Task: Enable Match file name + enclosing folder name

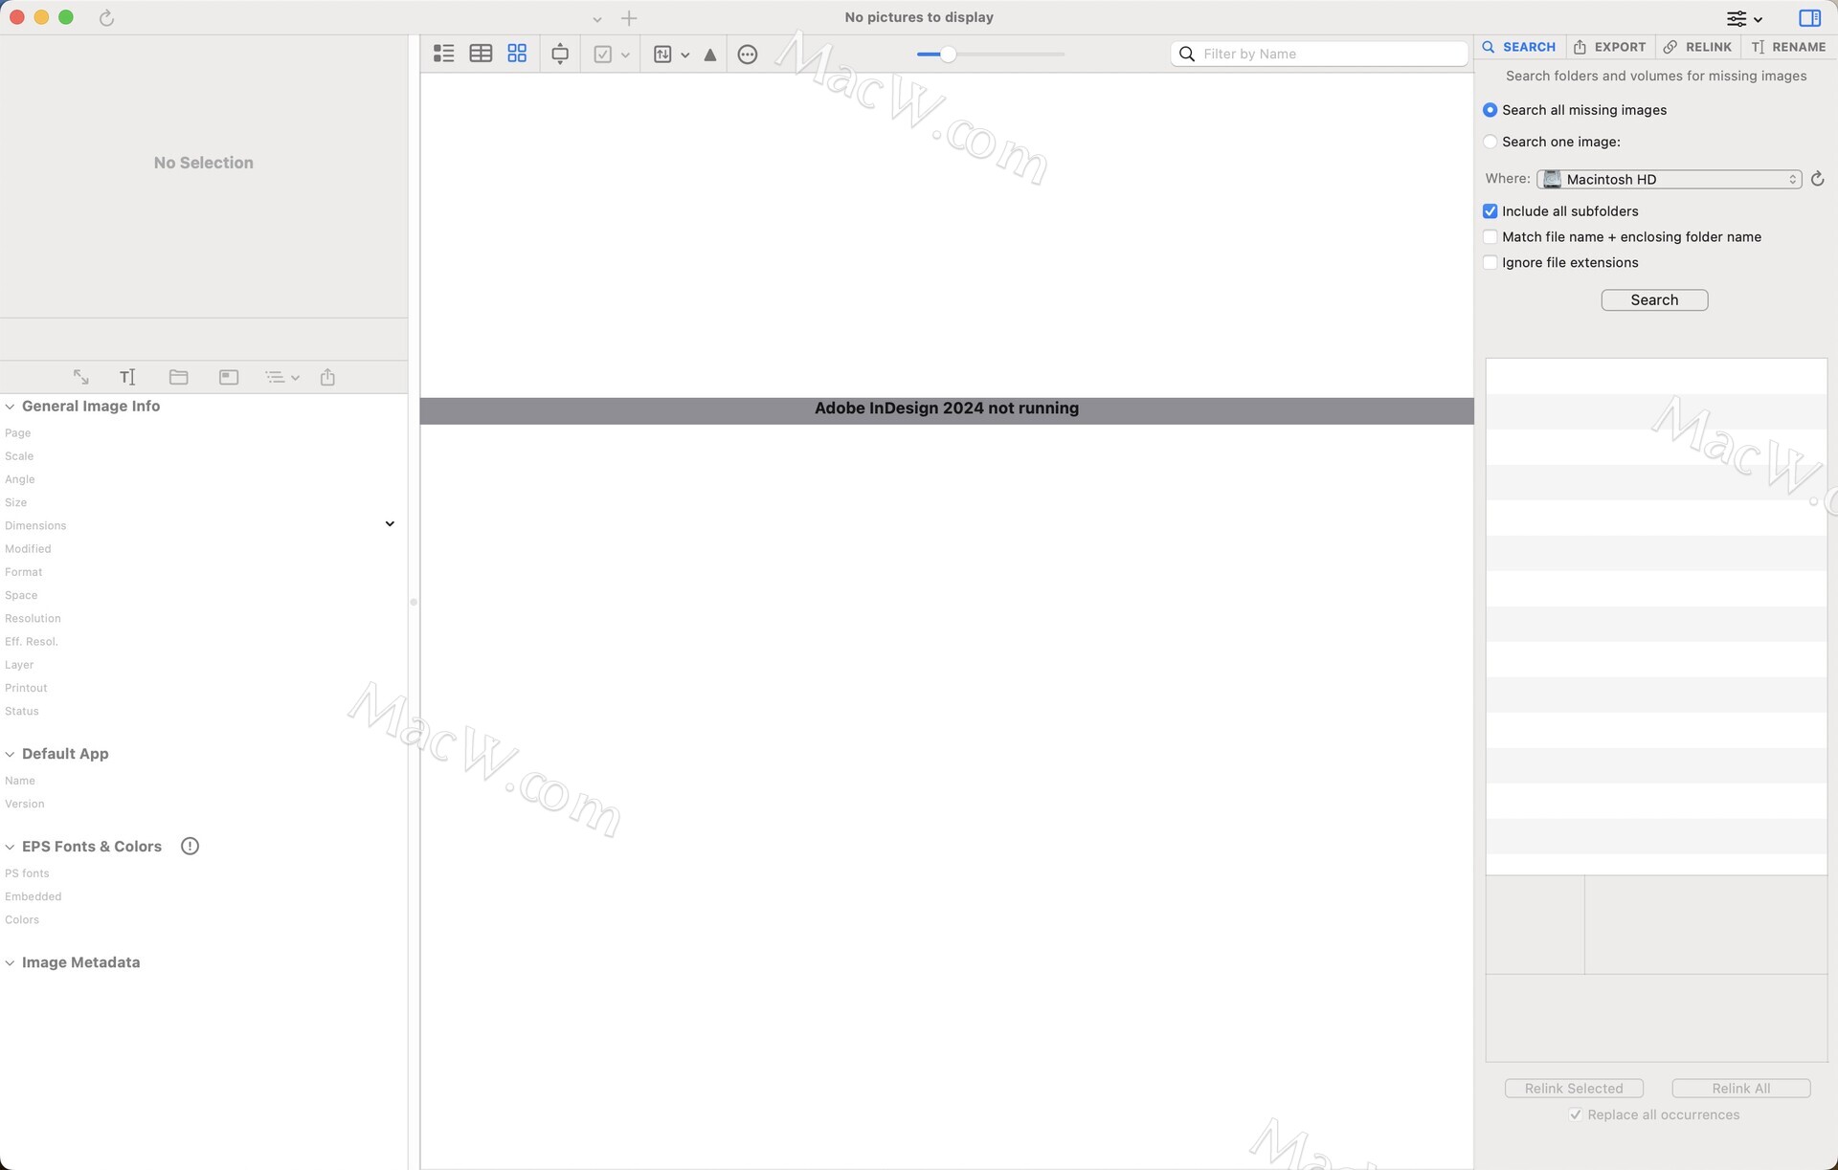Action: (1490, 237)
